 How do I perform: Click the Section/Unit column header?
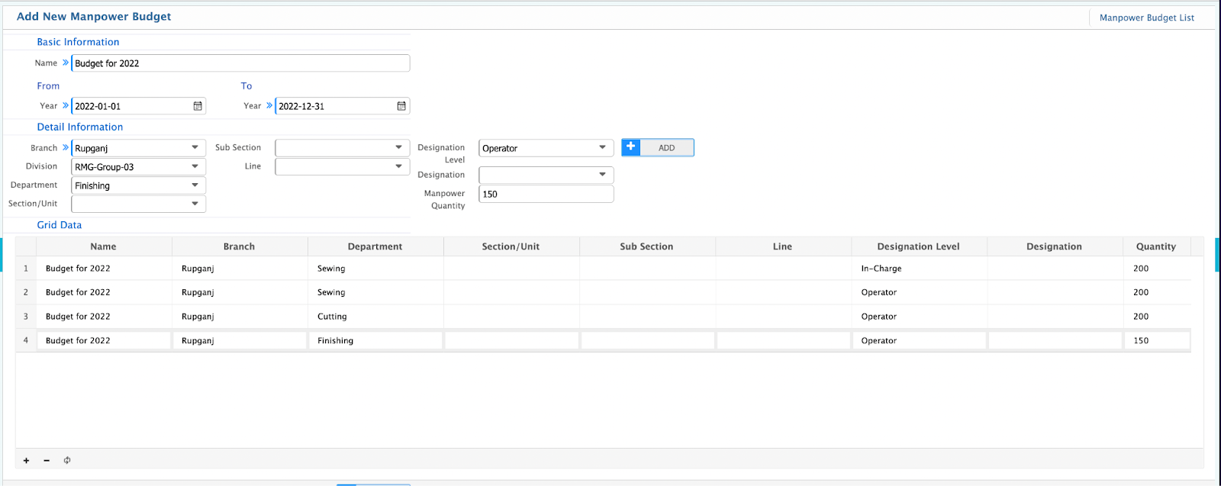pyautogui.click(x=511, y=246)
